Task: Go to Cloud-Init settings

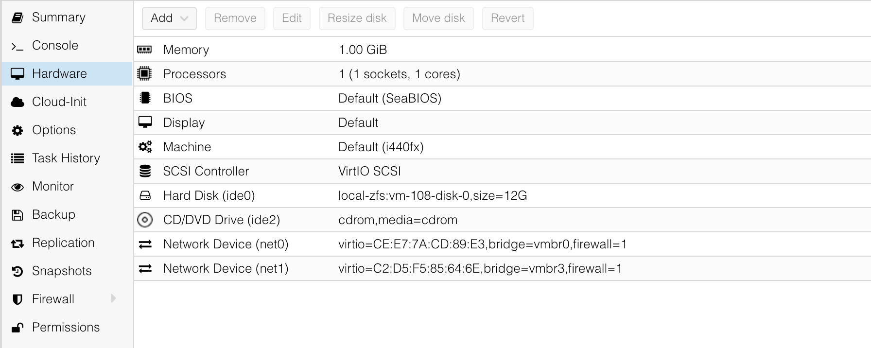Action: [59, 102]
